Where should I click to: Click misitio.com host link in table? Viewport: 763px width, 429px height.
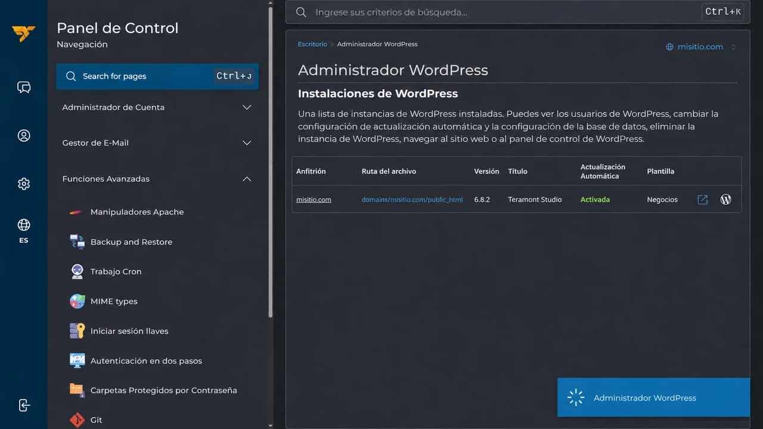[x=314, y=200]
